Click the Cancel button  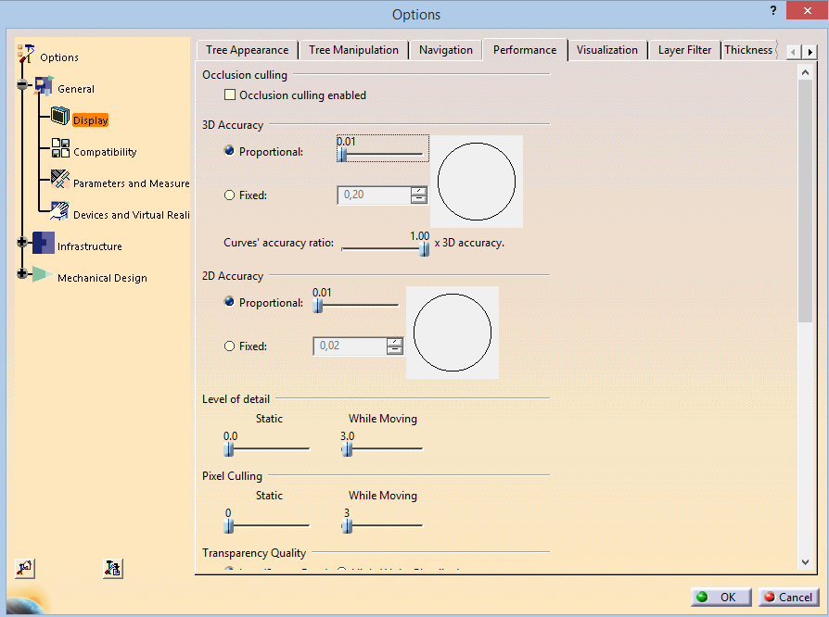pyautogui.click(x=788, y=597)
